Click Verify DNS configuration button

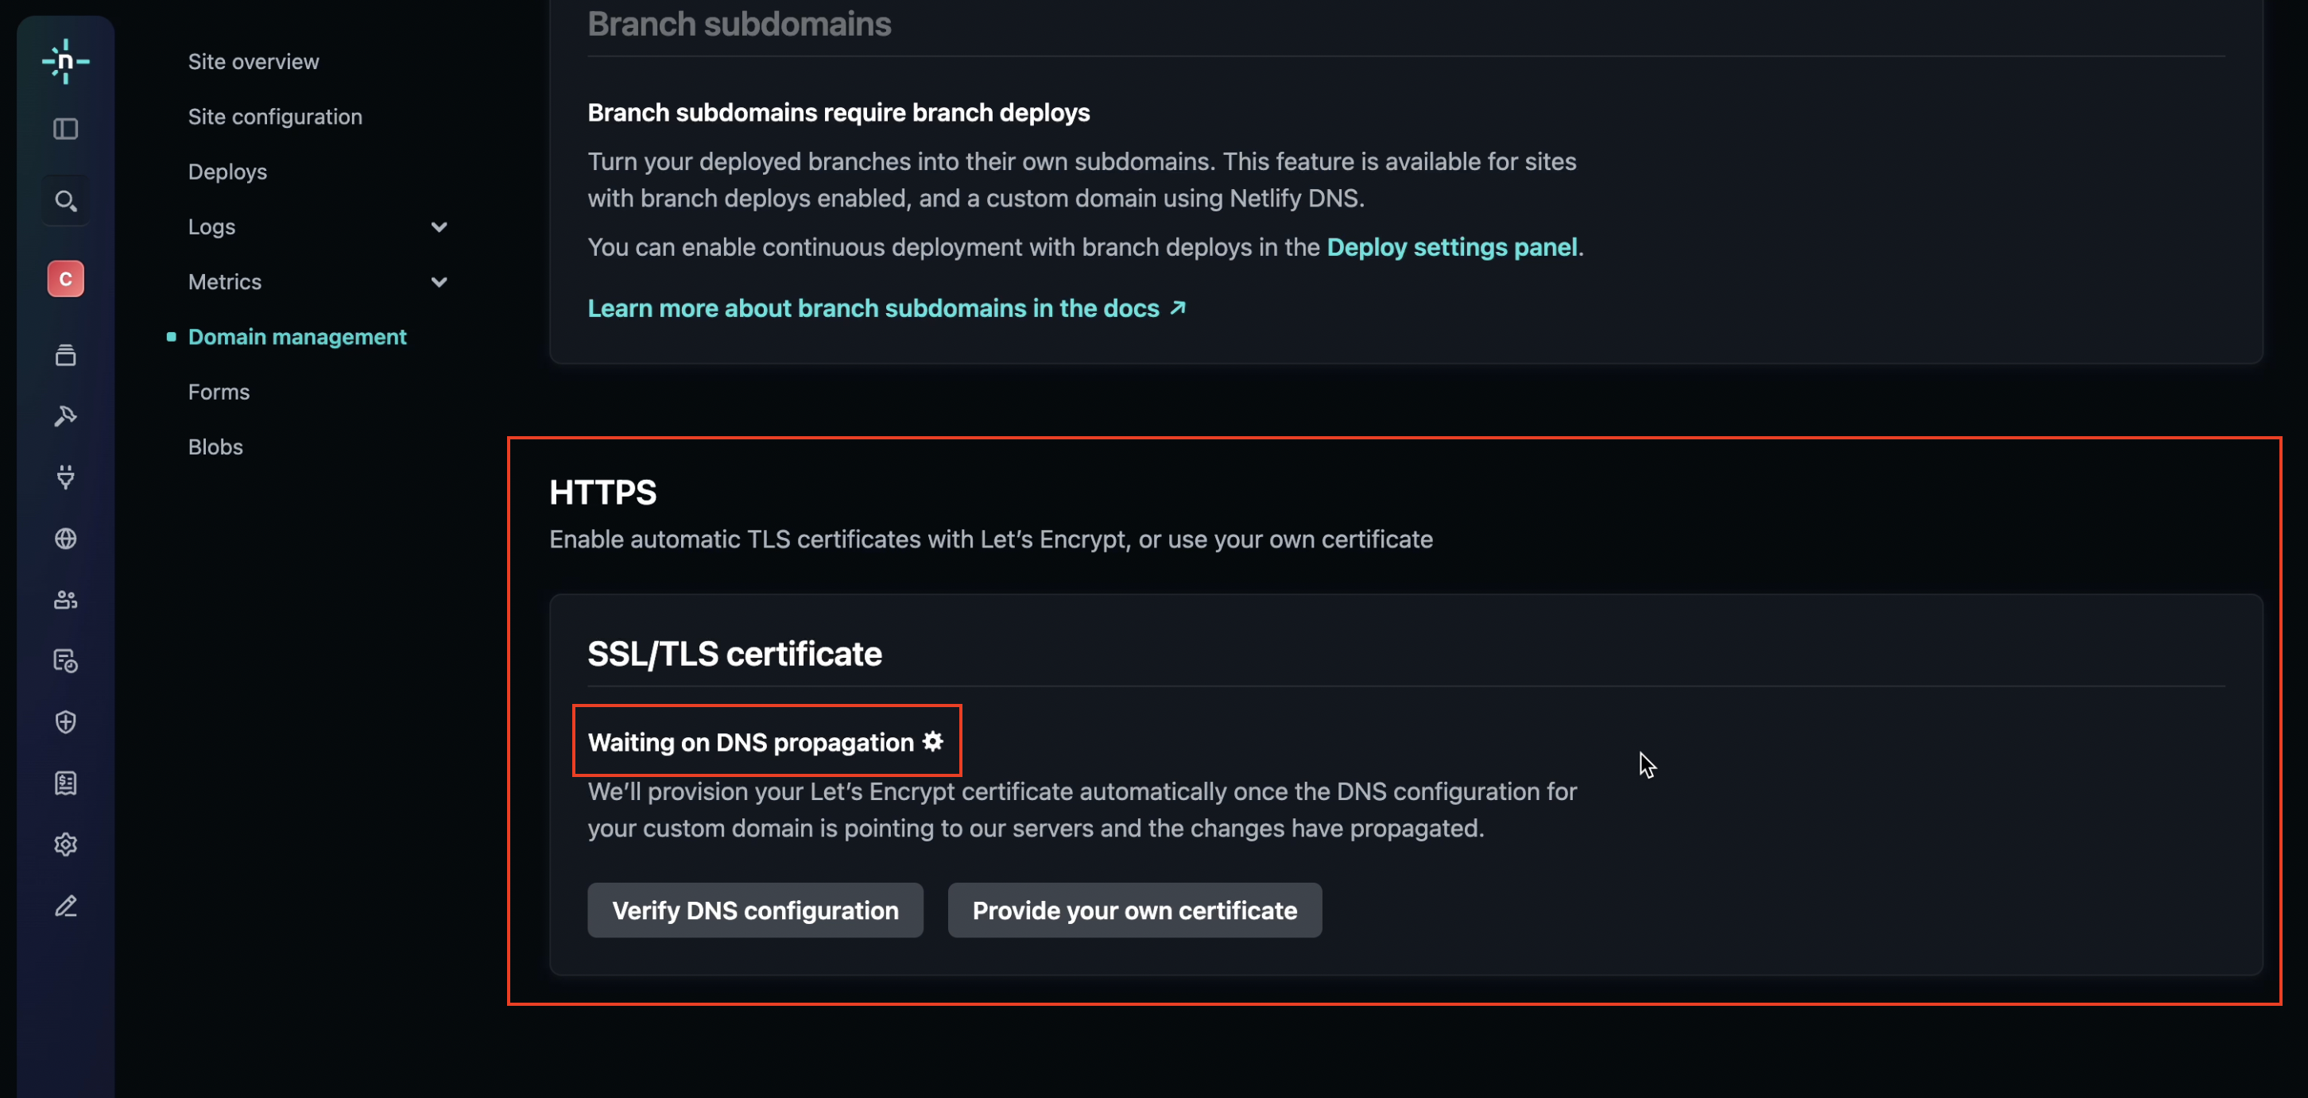point(755,910)
